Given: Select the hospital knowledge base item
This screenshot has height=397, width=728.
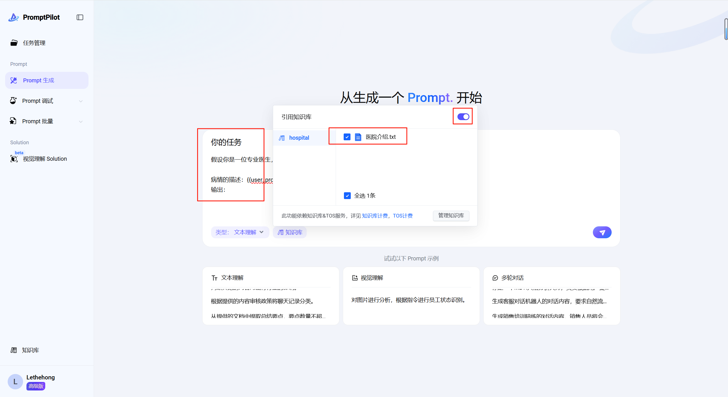Looking at the screenshot, I should [299, 138].
